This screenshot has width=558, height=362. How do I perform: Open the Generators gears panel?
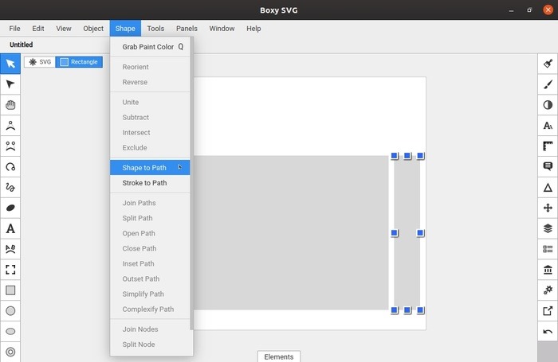[548, 290]
